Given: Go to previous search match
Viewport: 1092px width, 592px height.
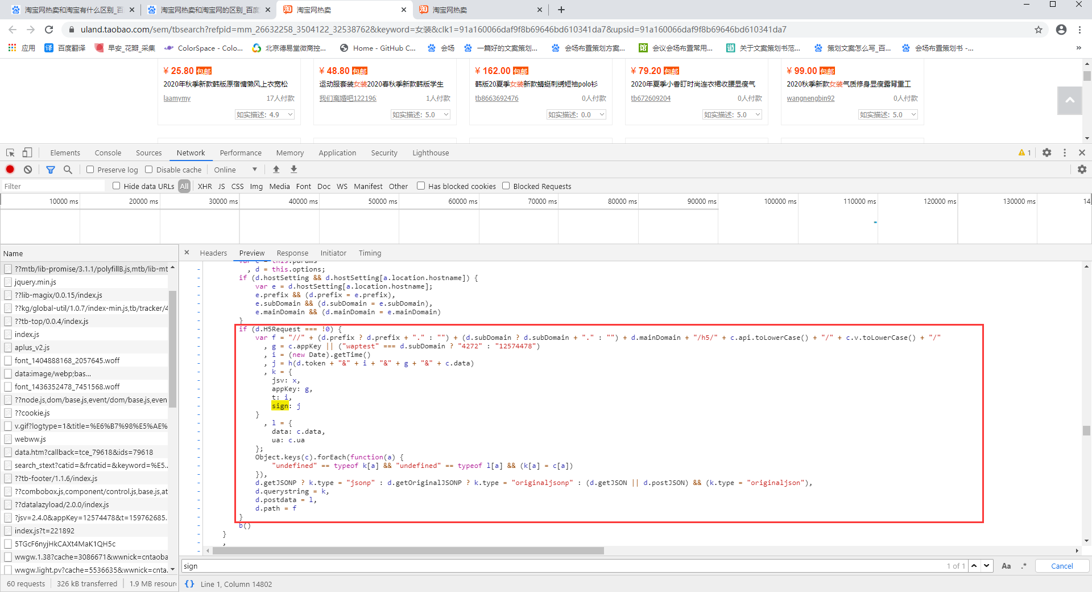Looking at the screenshot, I should (x=974, y=566).
